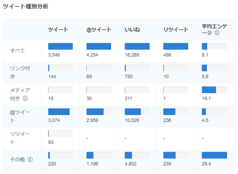Screen dimensions: 238x174
Task: Click the @ツイート row bar showing 3,074
Action: click(x=60, y=112)
